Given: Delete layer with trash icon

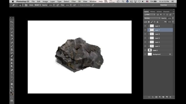Looking at the screenshot, I should (170, 97).
